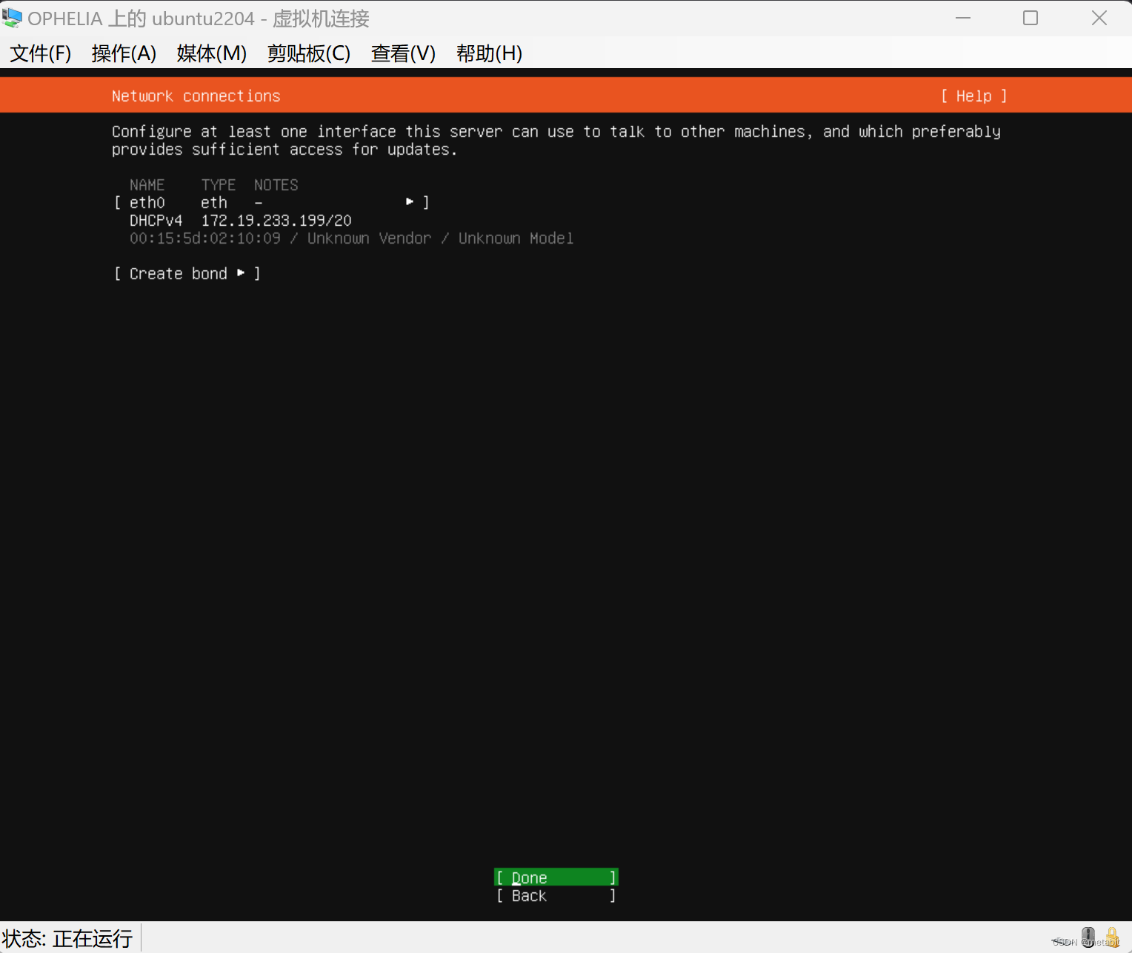The height and width of the screenshot is (953, 1132).
Task: Click the mouse capture status icon
Action: 1088,937
